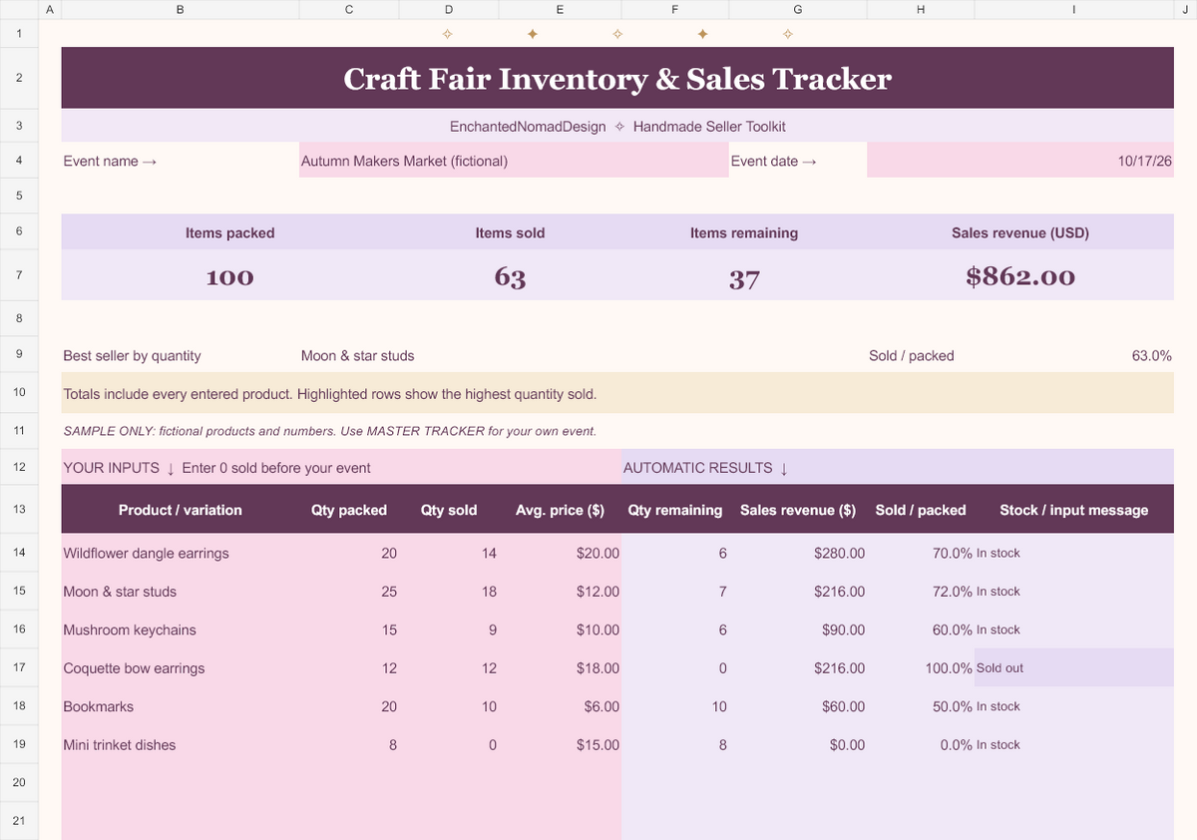Click the In stock status for Mini trinket dishes
The height and width of the screenshot is (840, 1197).
click(x=1073, y=745)
